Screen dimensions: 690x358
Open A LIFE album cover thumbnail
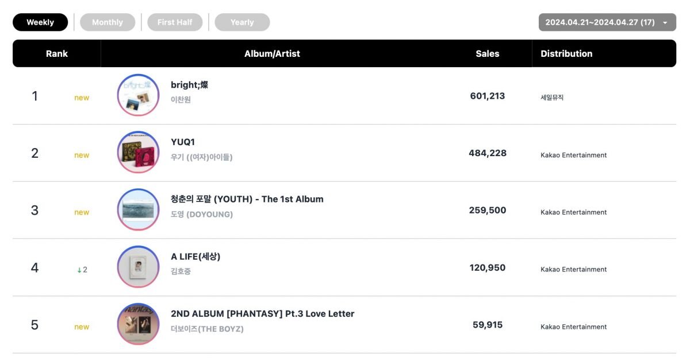click(138, 267)
